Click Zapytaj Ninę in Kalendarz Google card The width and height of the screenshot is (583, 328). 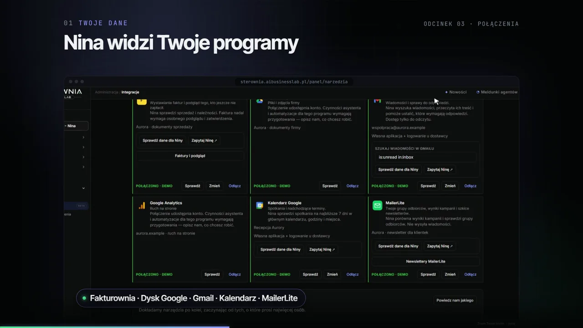tap(322, 249)
